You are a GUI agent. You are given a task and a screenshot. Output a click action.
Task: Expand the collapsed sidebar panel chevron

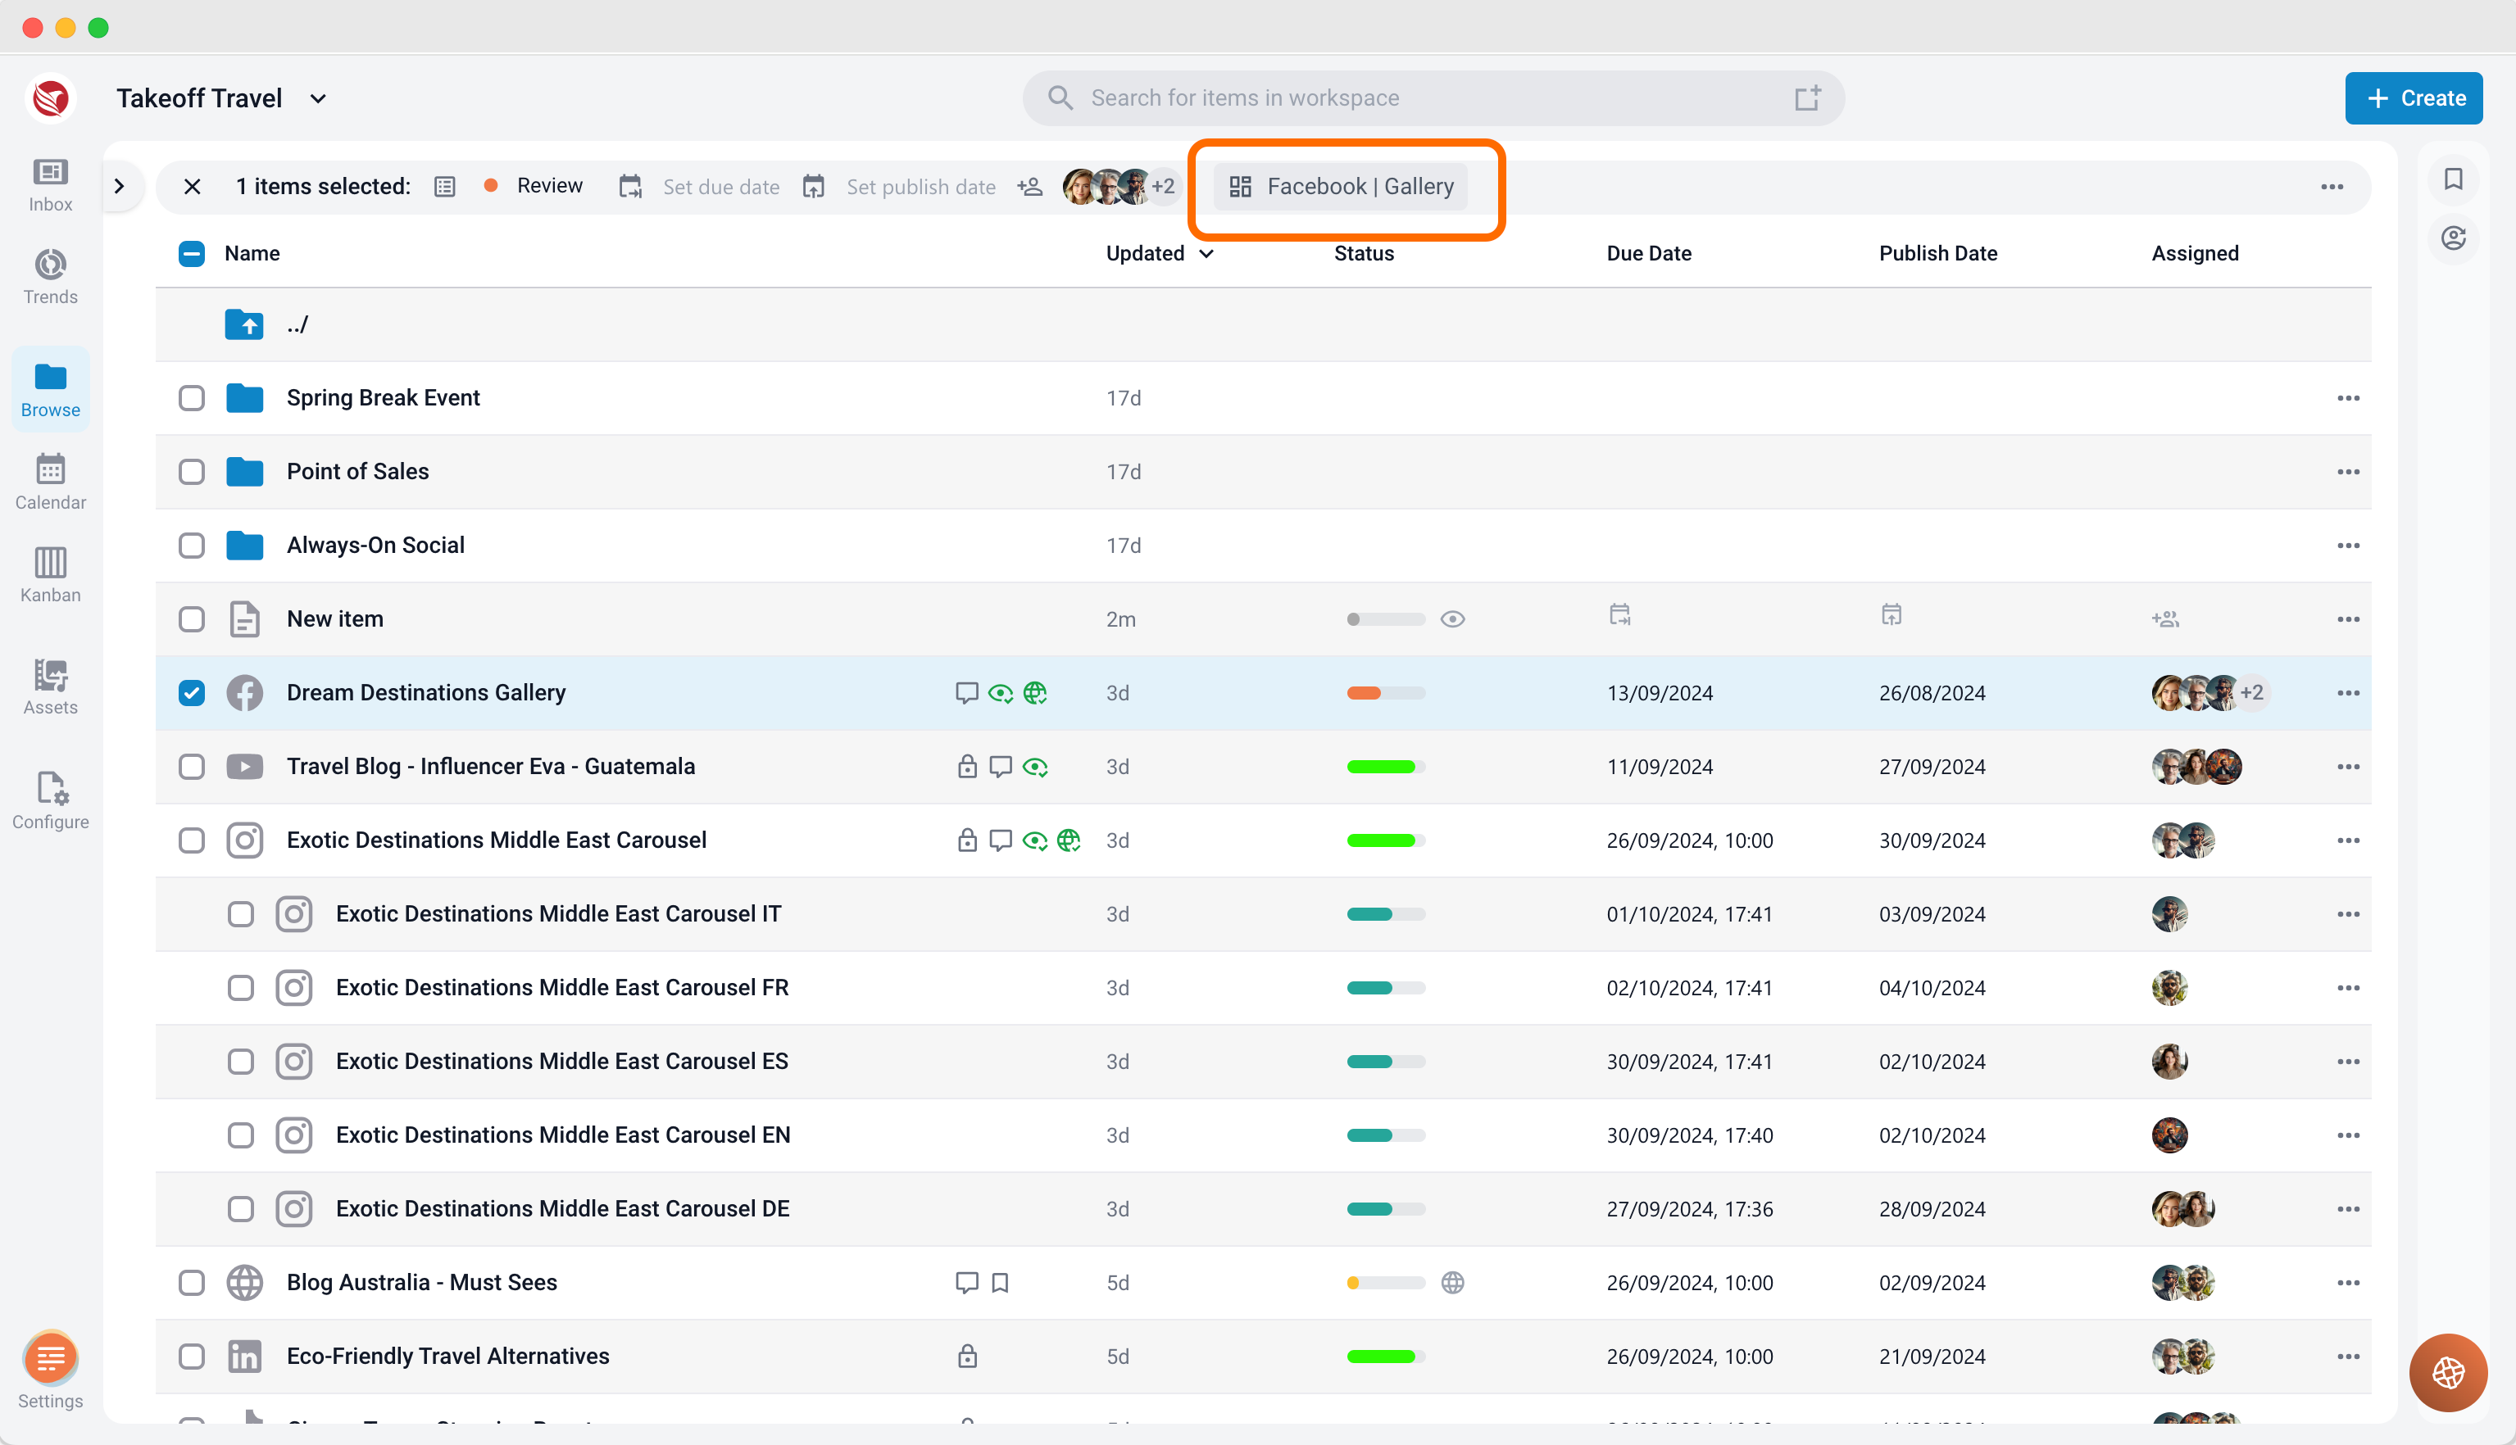(x=119, y=187)
